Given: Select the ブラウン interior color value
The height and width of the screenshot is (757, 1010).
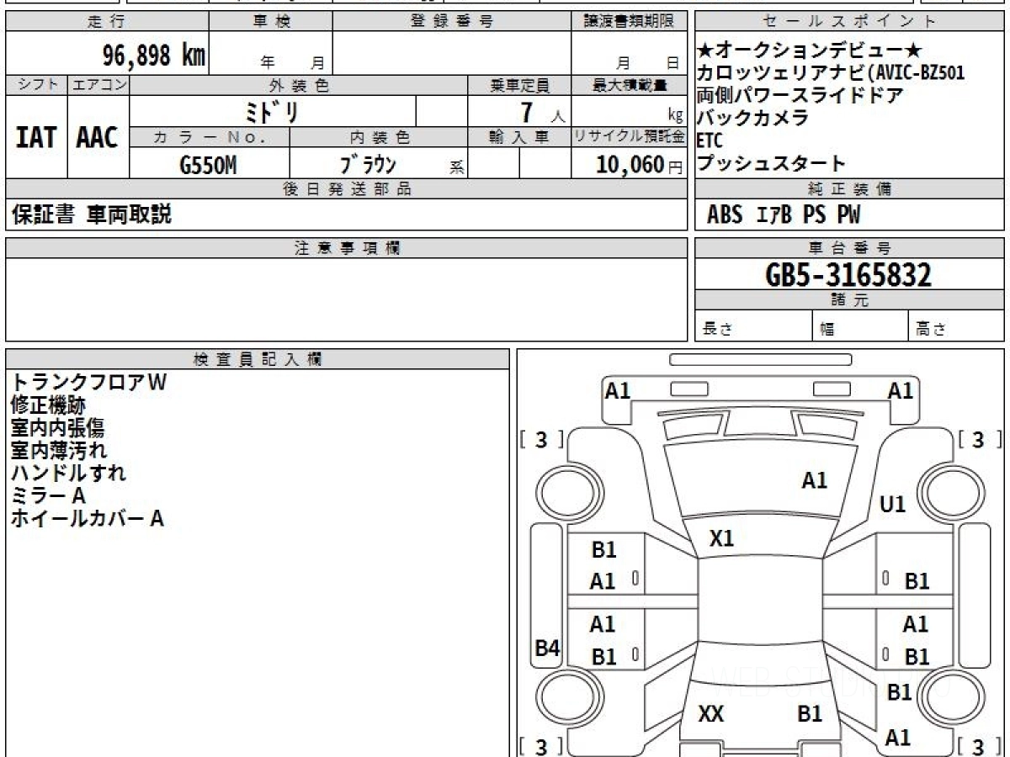Looking at the screenshot, I should coord(367,164).
